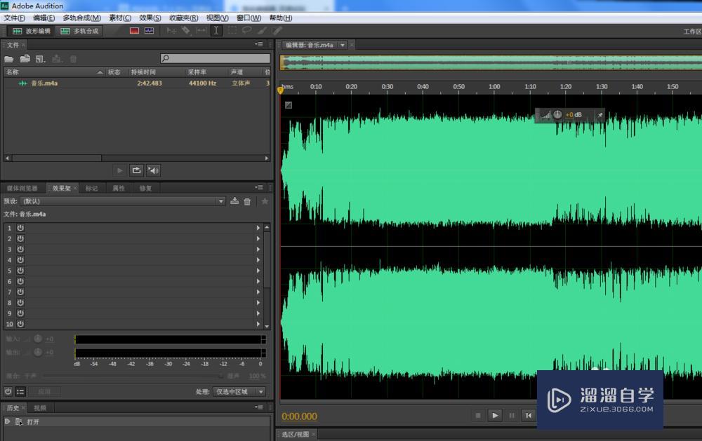The width and height of the screenshot is (702, 441).
Task: Select the Move tool in the toolbar
Action: 171,31
